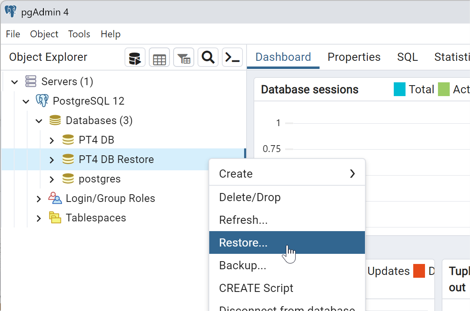
Task: Select the Login/Group Roles label
Action: coord(110,198)
